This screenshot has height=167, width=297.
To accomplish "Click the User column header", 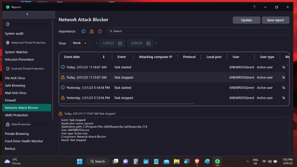I will pyautogui.click(x=236, y=57).
